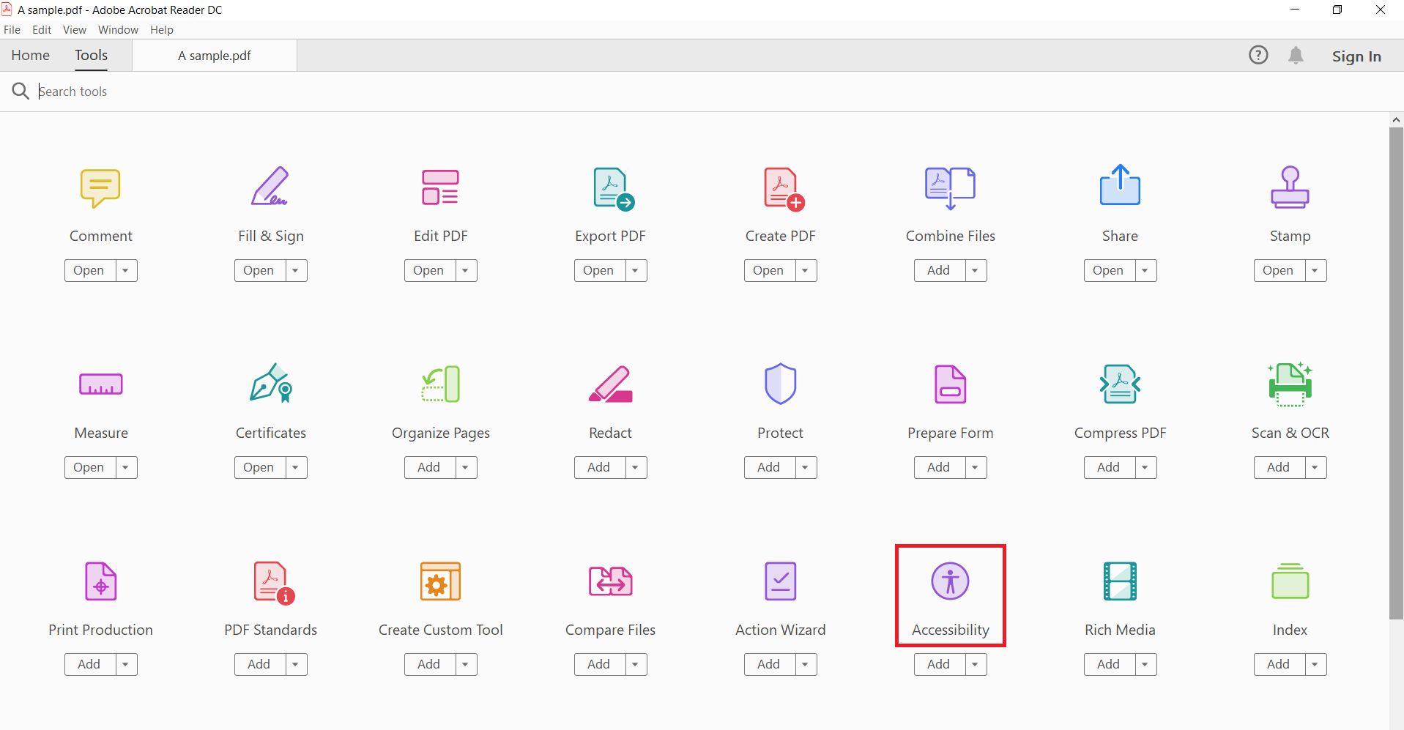Click Add button under Action Wizard
This screenshot has height=730, width=1404.
click(769, 664)
